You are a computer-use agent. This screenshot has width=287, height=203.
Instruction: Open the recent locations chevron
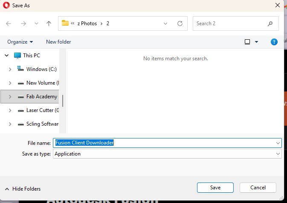(x=36, y=24)
